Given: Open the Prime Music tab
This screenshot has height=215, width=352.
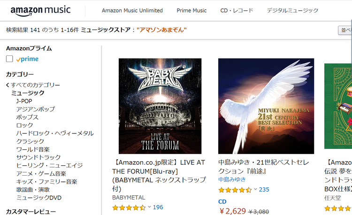Looking at the screenshot, I should [x=191, y=10].
